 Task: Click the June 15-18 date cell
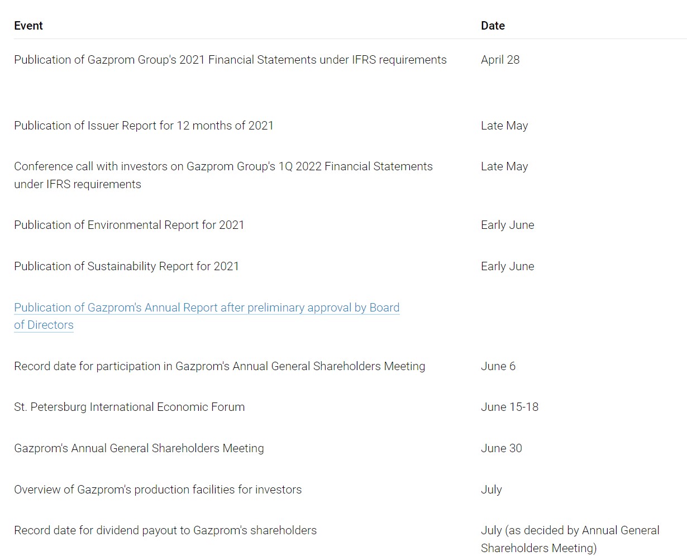(509, 407)
